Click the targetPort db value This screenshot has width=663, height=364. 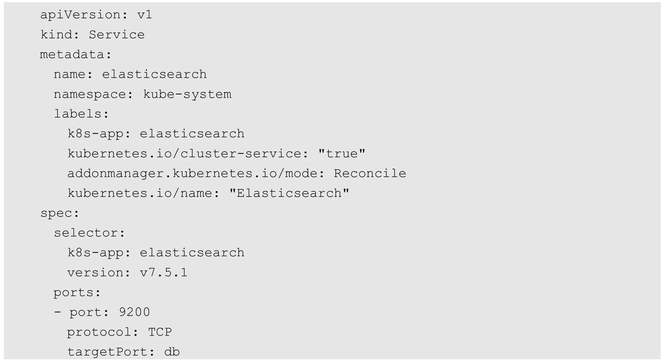172,352
